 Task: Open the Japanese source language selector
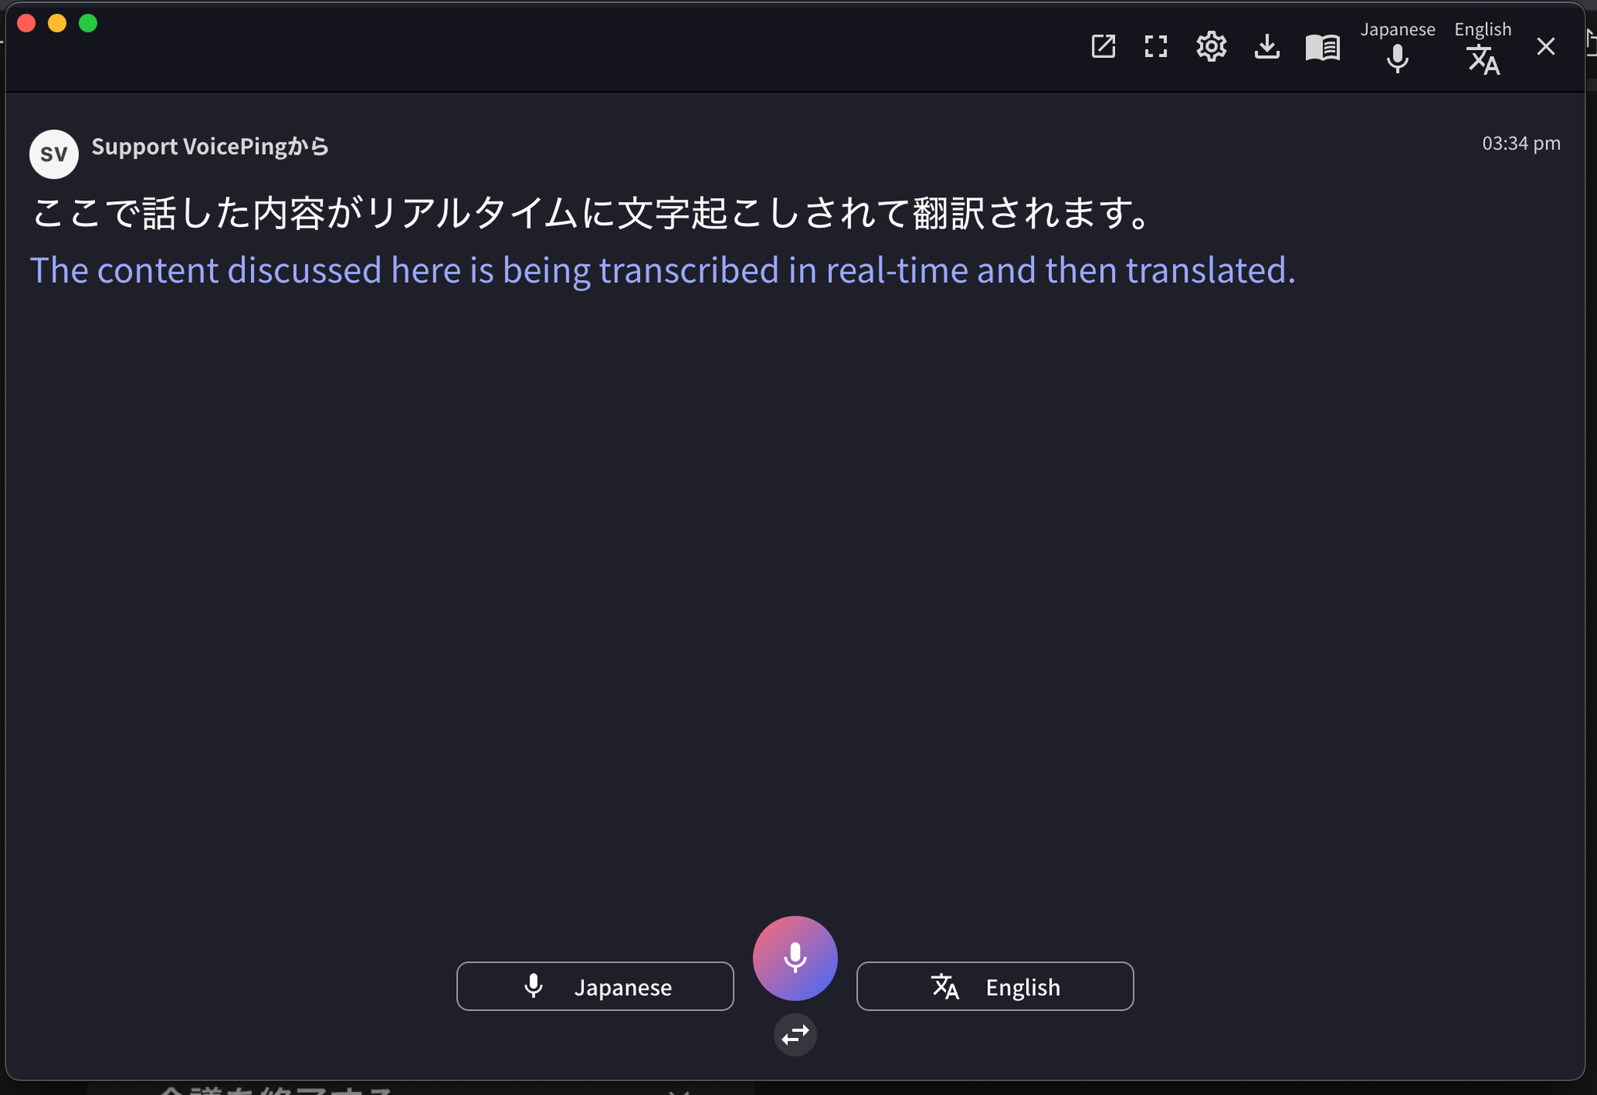pos(593,986)
